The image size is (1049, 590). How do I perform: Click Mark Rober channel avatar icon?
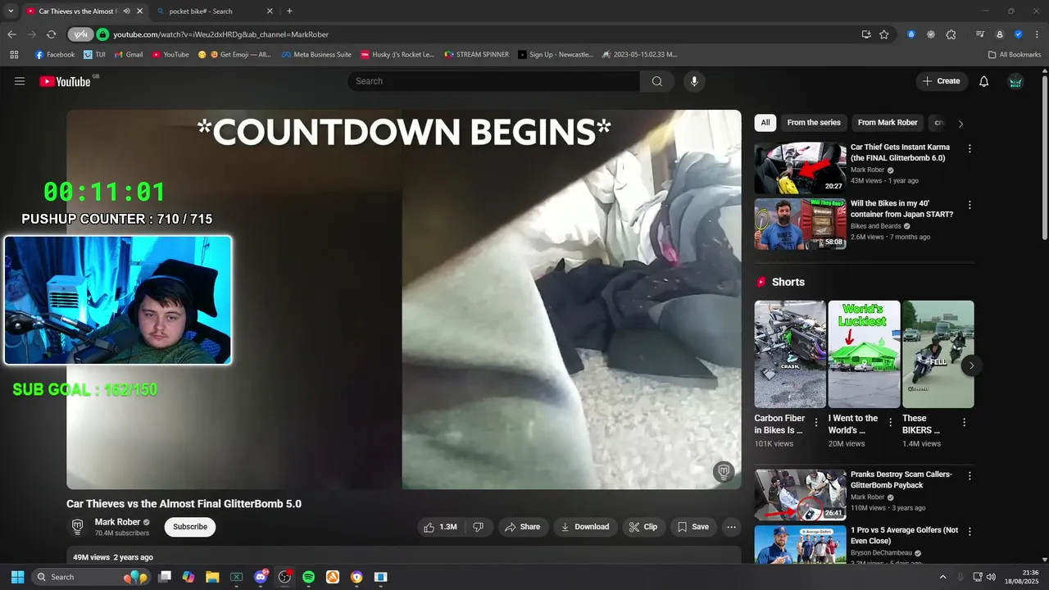coord(77,526)
